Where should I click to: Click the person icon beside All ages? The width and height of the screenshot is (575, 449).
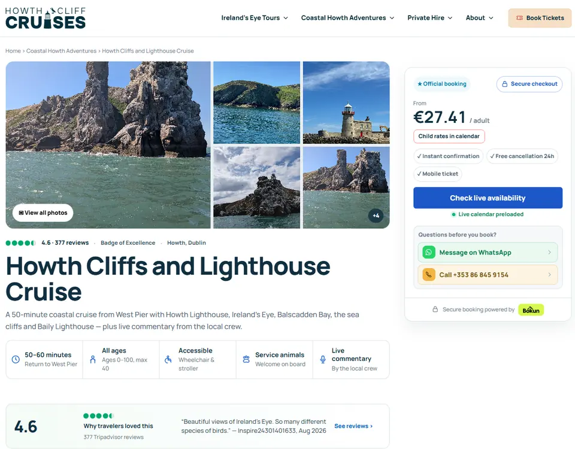coord(93,359)
